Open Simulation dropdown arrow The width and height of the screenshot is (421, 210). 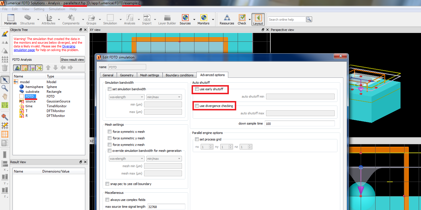click(121, 20)
